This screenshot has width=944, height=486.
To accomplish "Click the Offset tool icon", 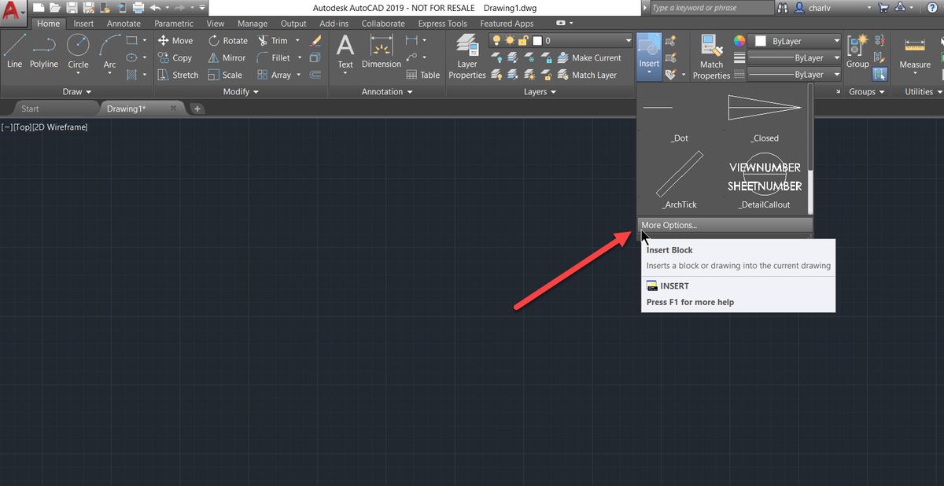I will pos(315,75).
